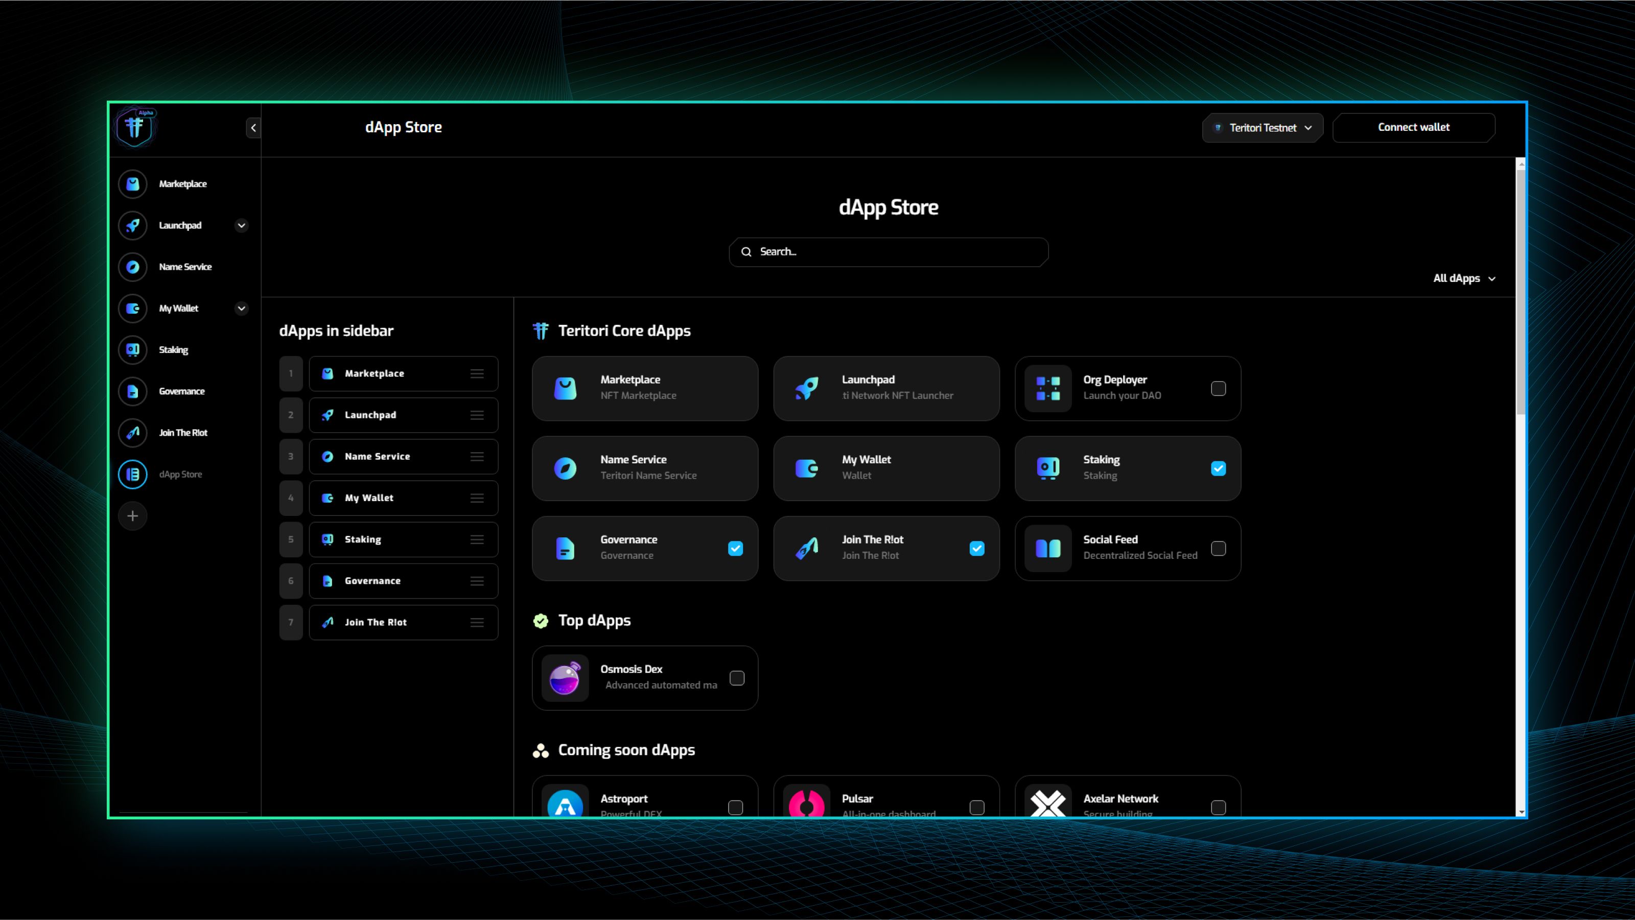Click the dApp Store search field

[x=889, y=252]
